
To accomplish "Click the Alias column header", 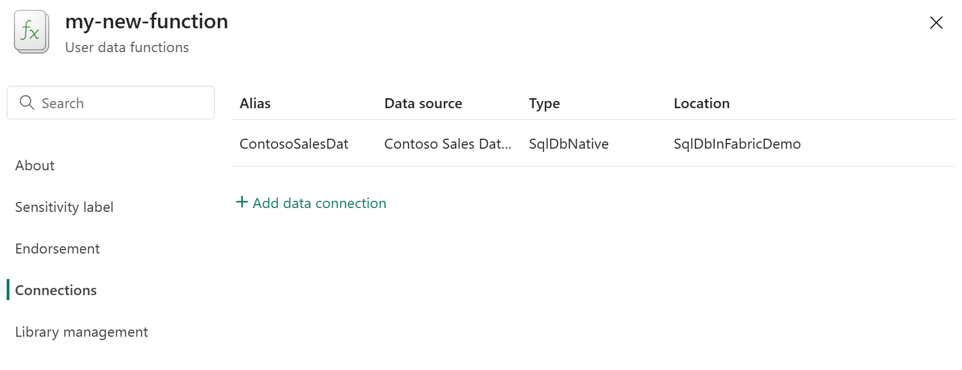I will pos(255,104).
